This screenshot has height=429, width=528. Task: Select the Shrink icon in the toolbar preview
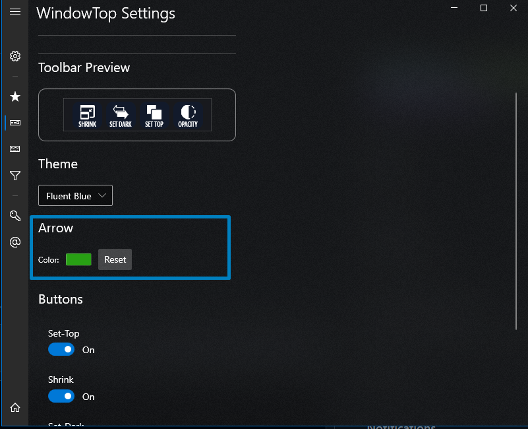(x=86, y=114)
